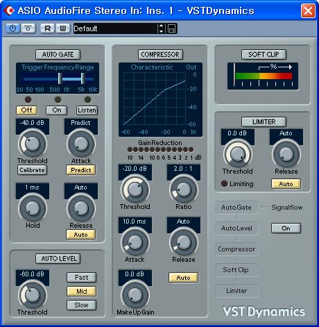
Task: Click the -40.0 dB gate threshold value
Action: pyautogui.click(x=33, y=123)
